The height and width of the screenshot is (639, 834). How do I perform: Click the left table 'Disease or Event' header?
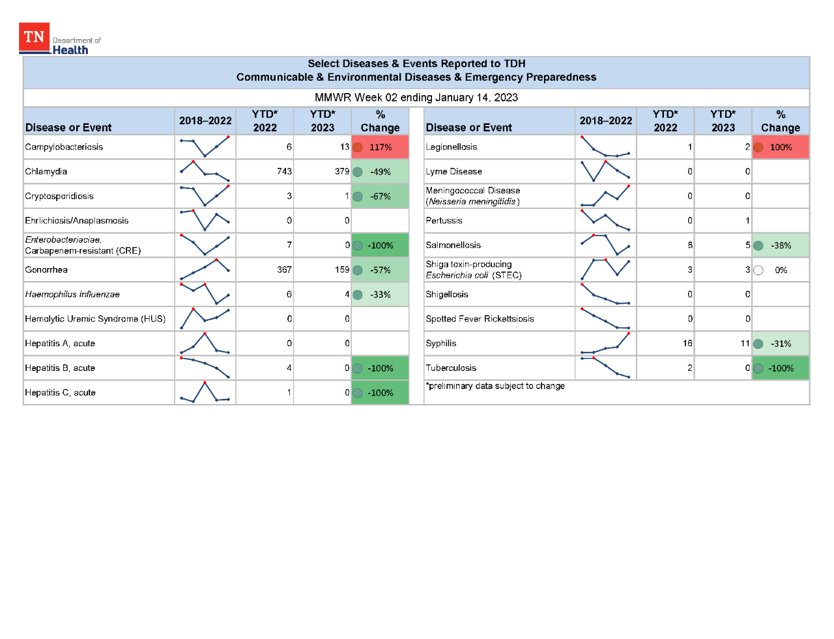click(68, 128)
